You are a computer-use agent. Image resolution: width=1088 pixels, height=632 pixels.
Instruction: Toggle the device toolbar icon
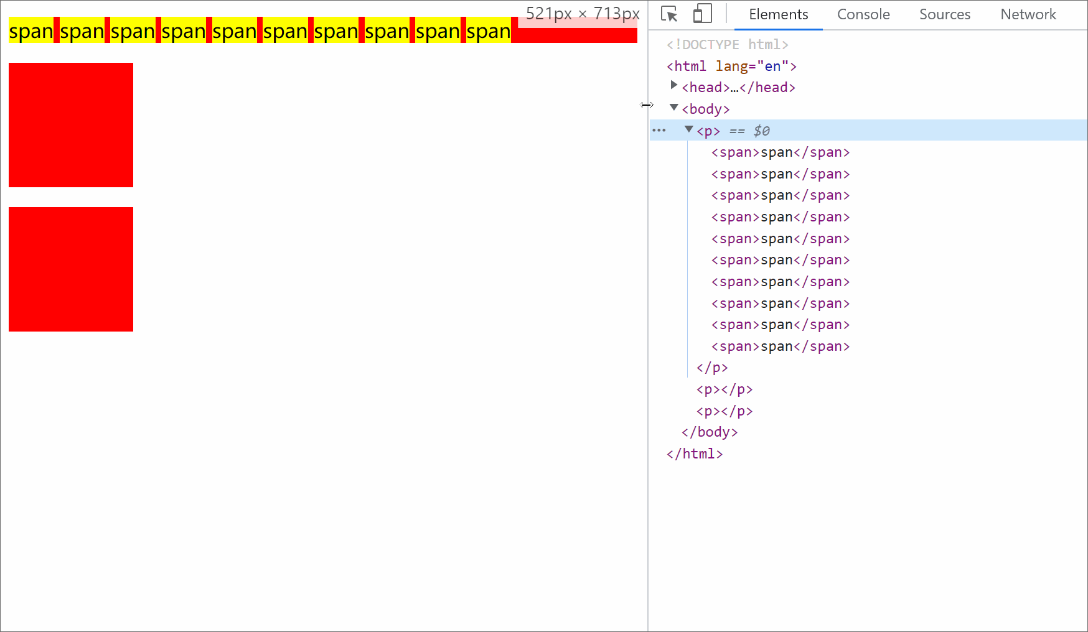(703, 14)
